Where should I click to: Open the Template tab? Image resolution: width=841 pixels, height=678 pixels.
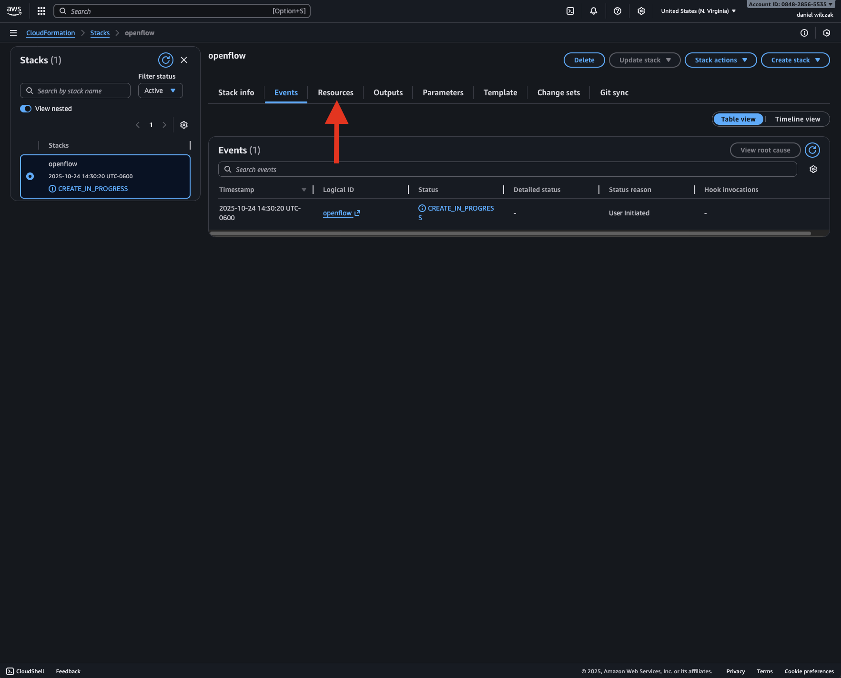click(x=500, y=92)
